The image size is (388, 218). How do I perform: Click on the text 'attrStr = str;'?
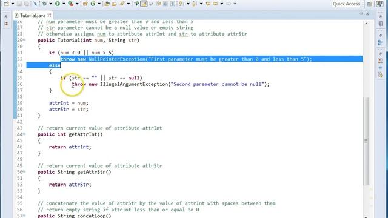(69, 109)
